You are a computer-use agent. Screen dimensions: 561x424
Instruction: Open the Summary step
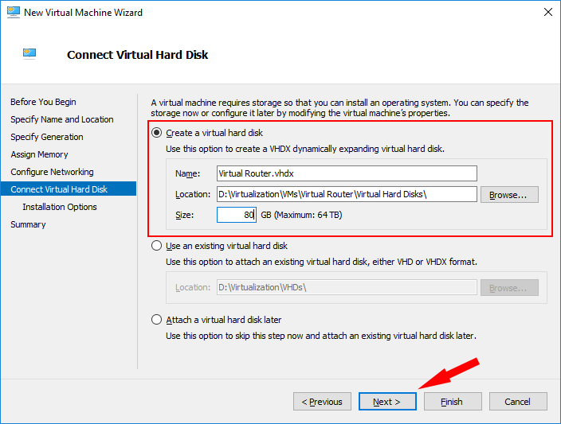(28, 224)
